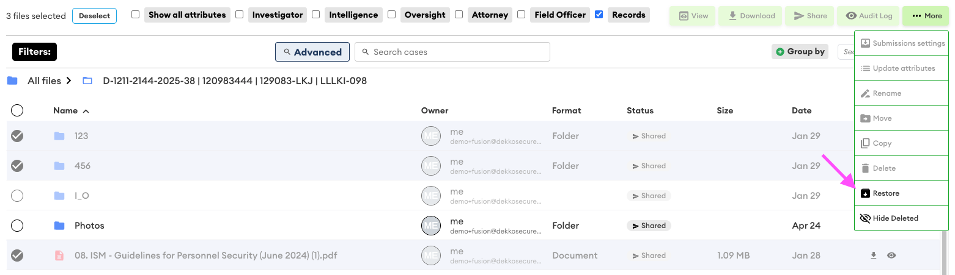Tick the Investigator checkbox

point(240,14)
